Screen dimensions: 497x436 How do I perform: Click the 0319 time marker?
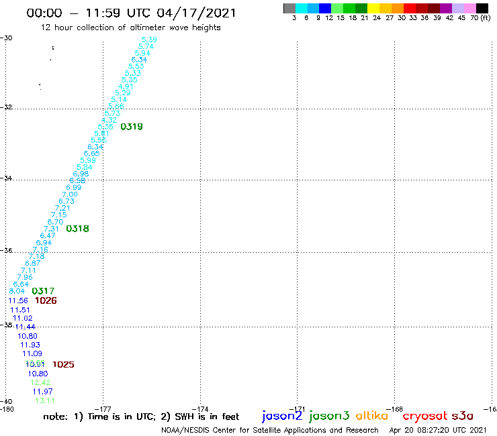click(132, 127)
